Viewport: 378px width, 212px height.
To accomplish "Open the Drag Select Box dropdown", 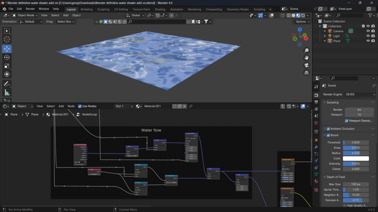I will 65,22.
